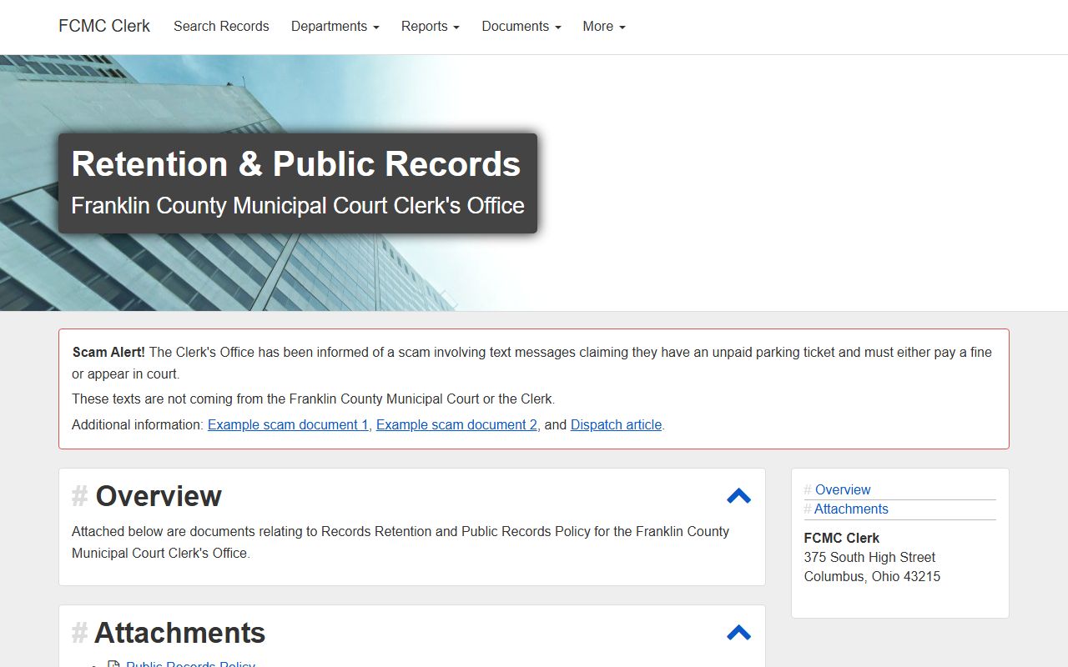This screenshot has width=1068, height=667.
Task: Click the Scam Alert! bold text
Action: click(x=108, y=352)
